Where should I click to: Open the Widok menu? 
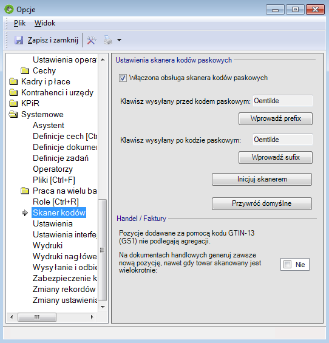click(45, 23)
